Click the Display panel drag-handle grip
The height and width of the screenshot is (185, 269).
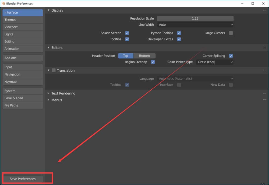pos(265,10)
